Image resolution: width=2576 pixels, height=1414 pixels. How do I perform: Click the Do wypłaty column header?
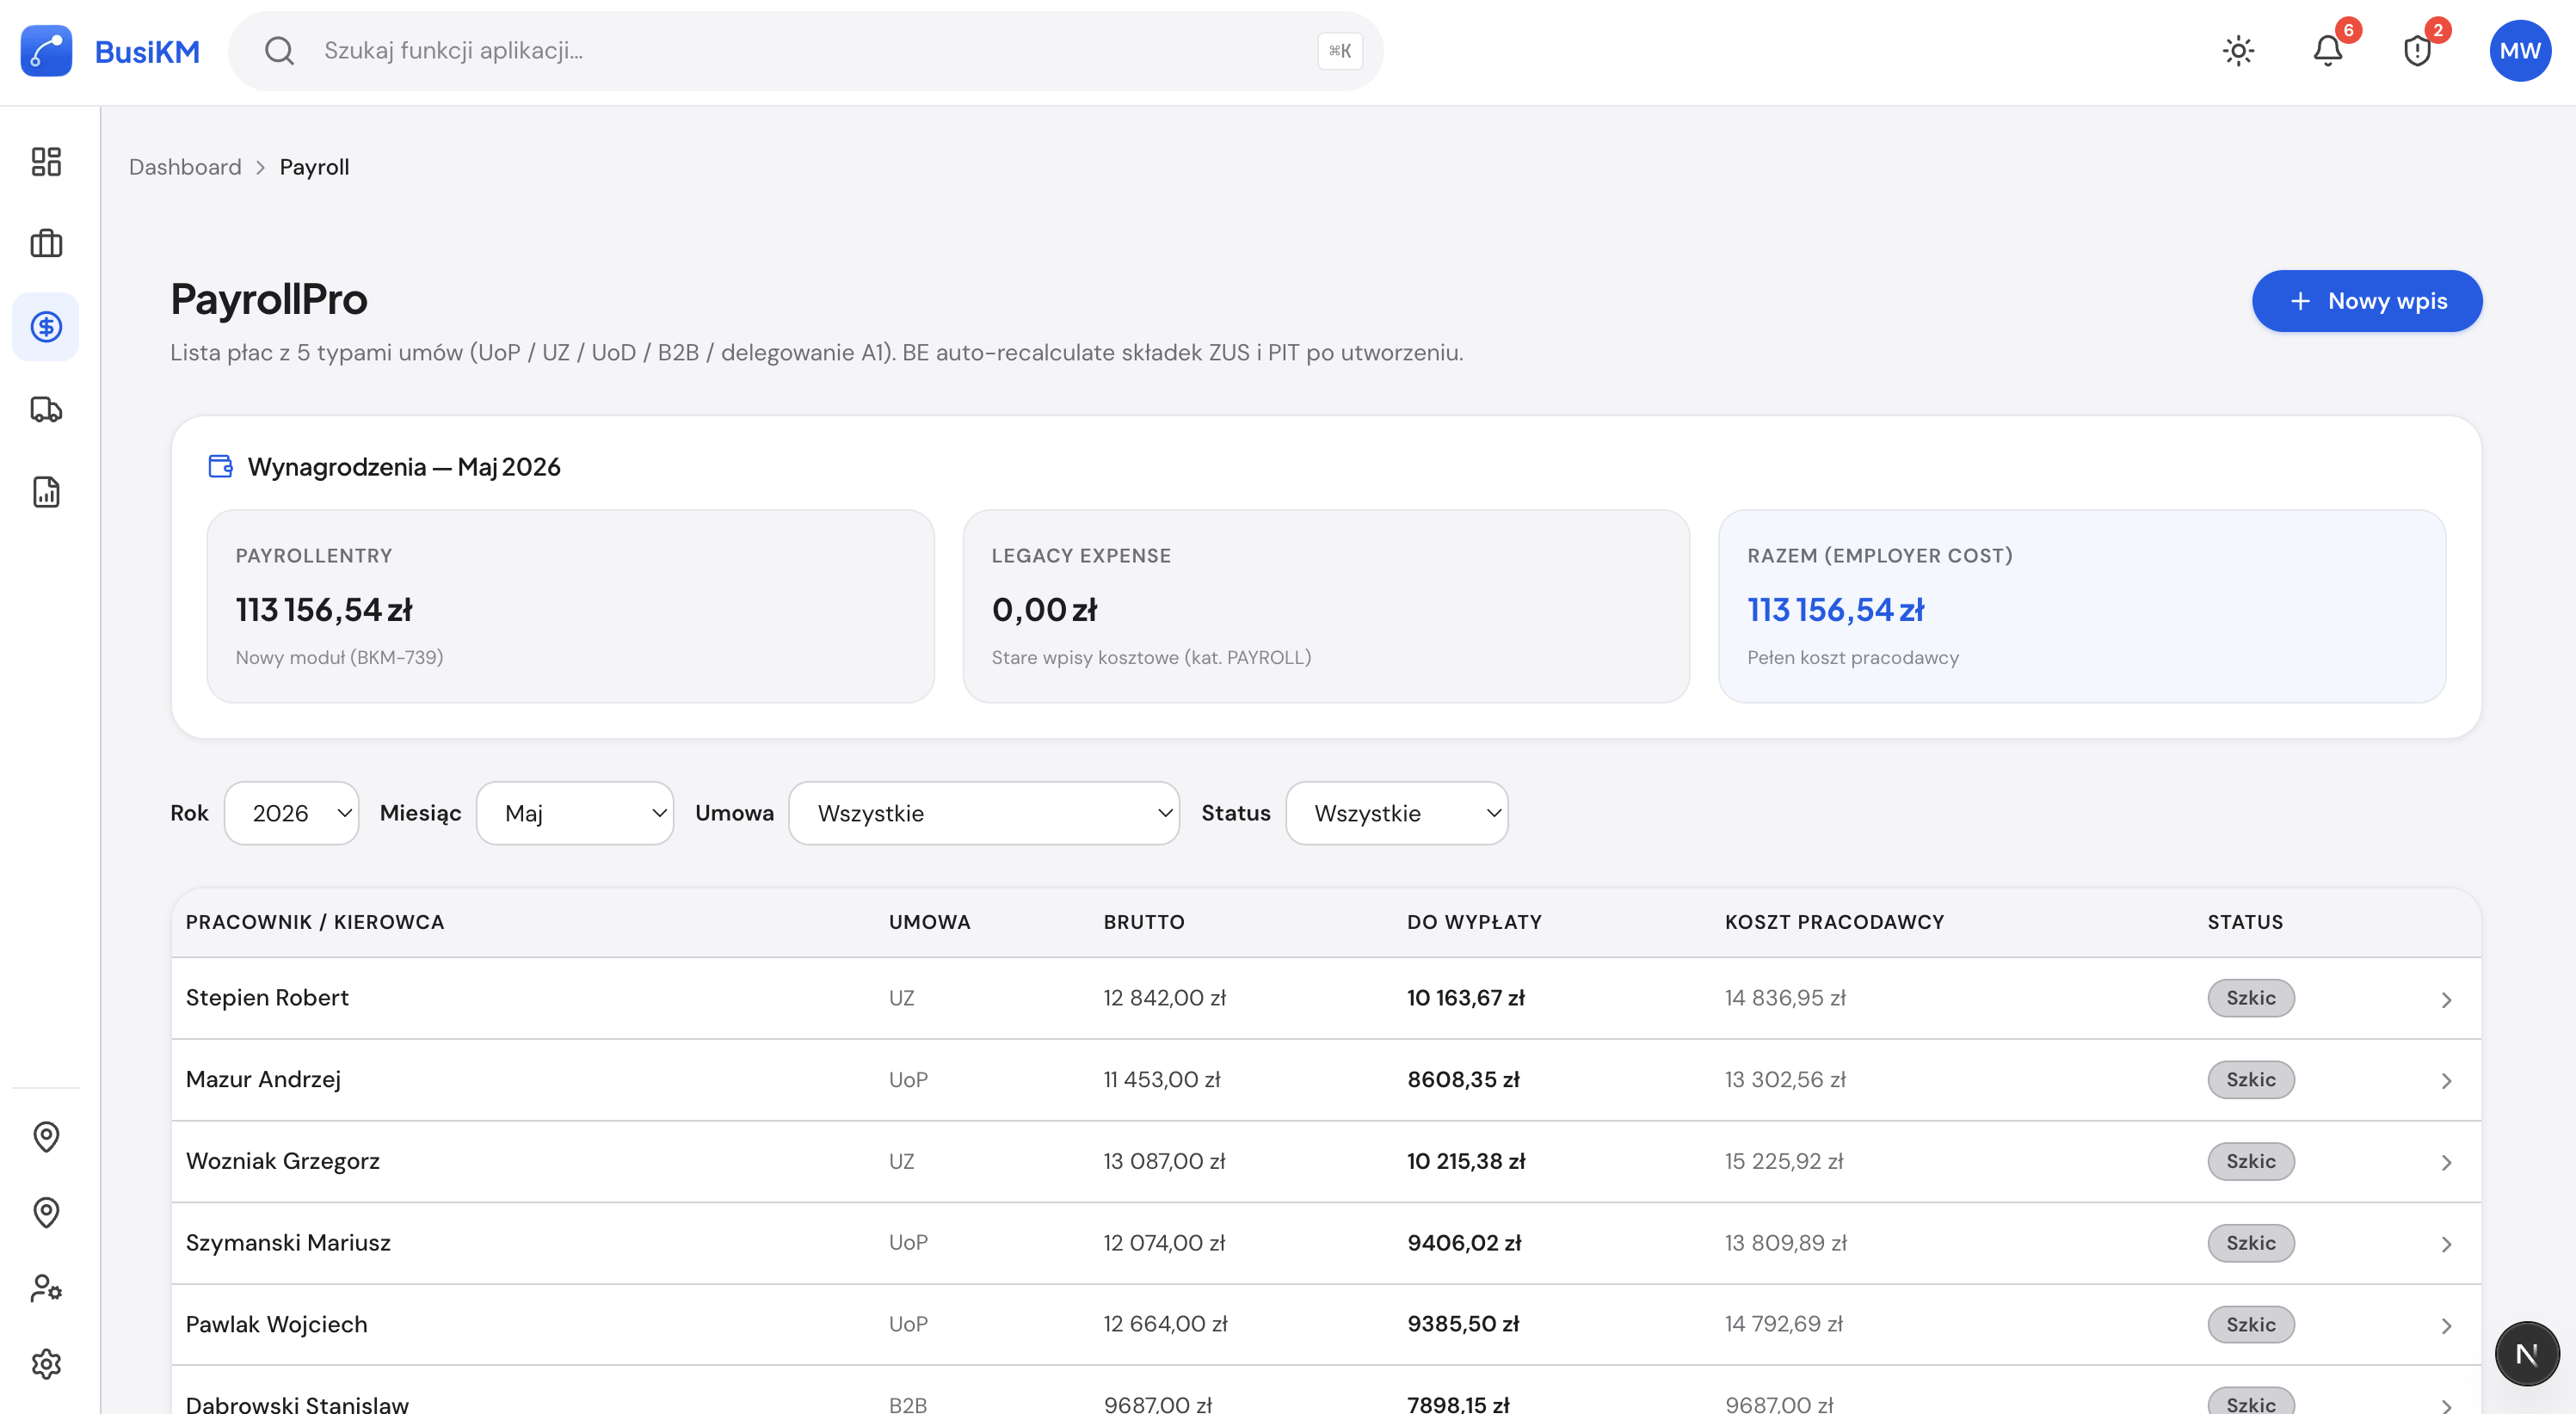pos(1474,922)
